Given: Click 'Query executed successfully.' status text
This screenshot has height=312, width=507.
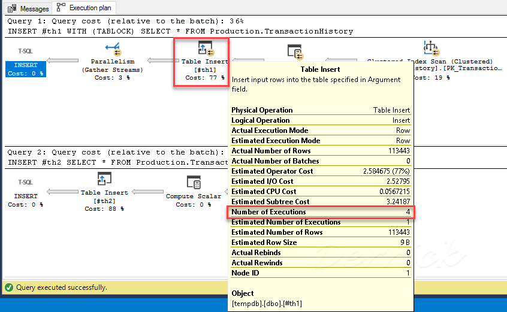Looking at the screenshot, I should point(62,287).
